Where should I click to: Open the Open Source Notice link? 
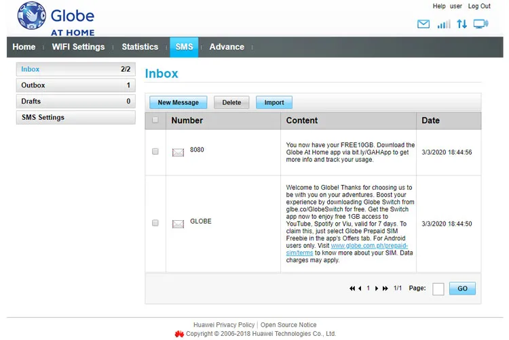point(288,325)
